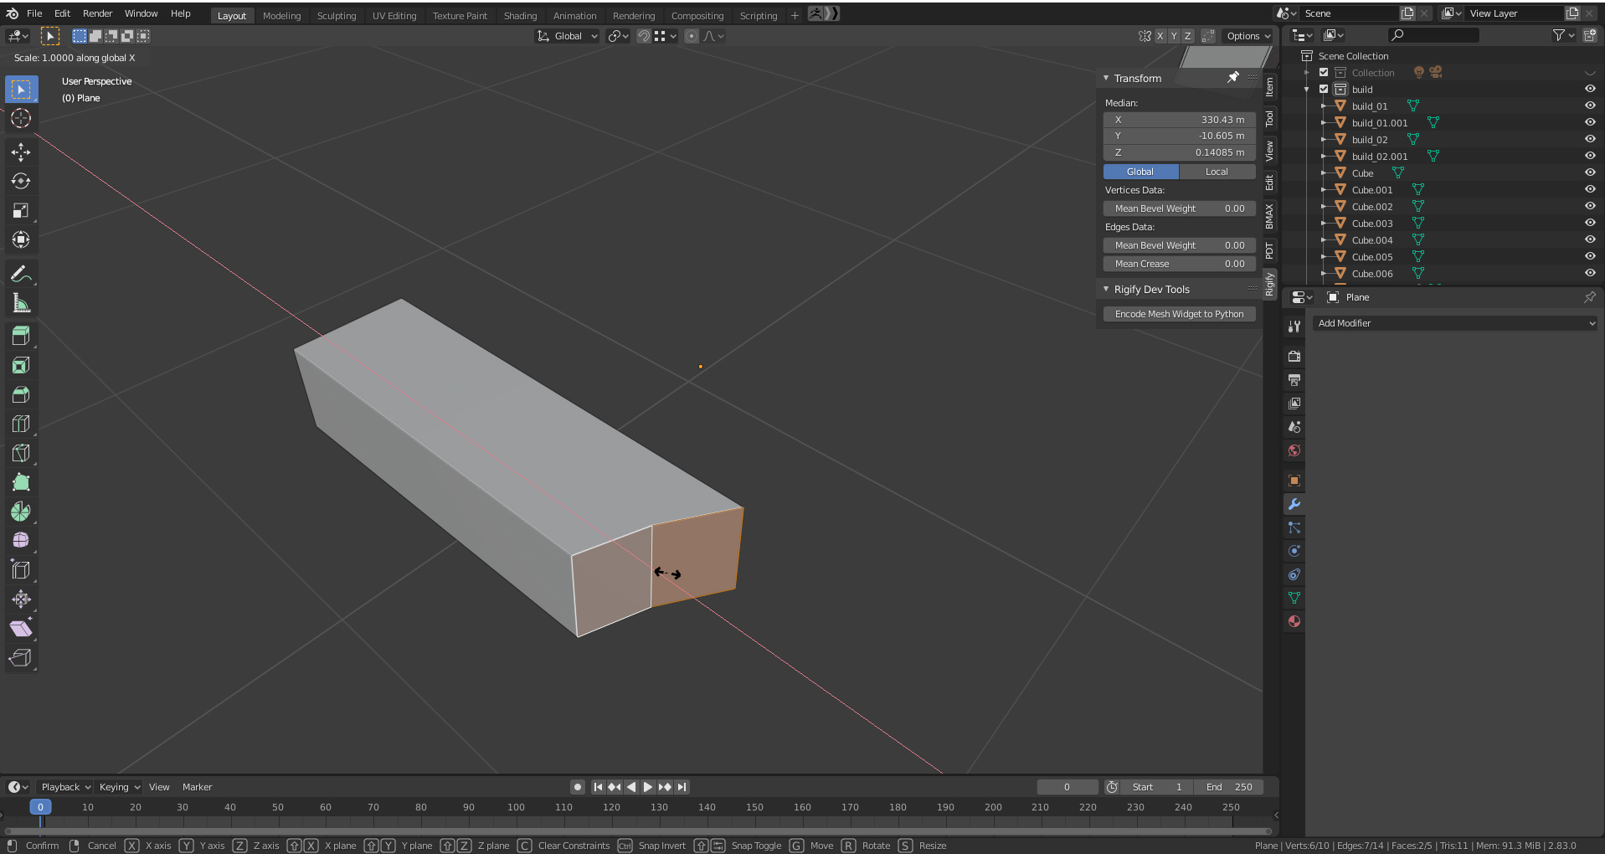1605x854 pixels.
Task: Open the Add Modifier dropdown
Action: point(1455,323)
